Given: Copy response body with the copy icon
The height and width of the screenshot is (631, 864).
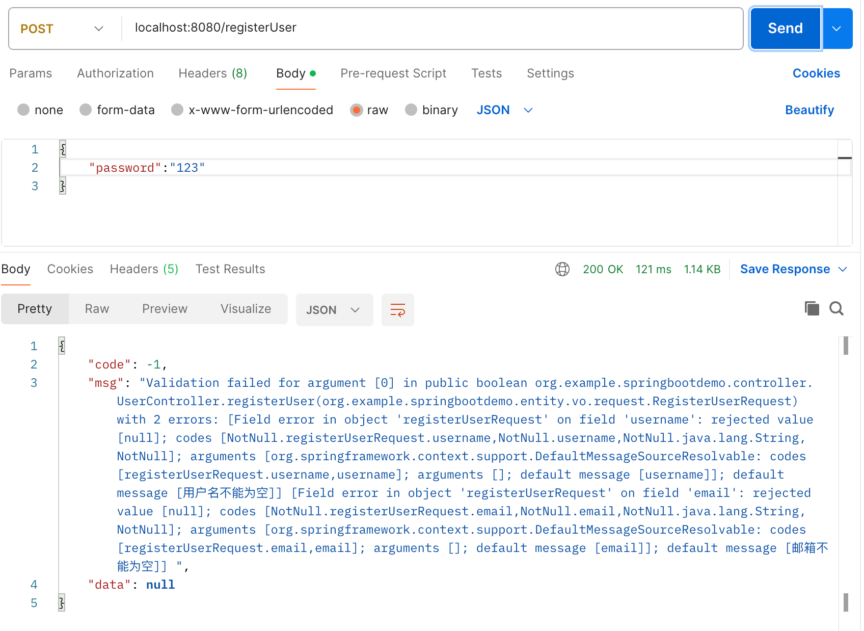Looking at the screenshot, I should pyautogui.click(x=812, y=308).
